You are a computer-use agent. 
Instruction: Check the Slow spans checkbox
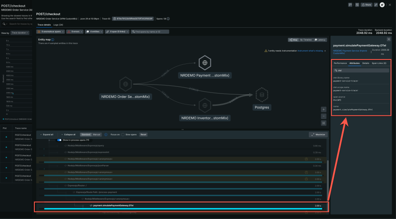pyautogui.click(x=123, y=134)
